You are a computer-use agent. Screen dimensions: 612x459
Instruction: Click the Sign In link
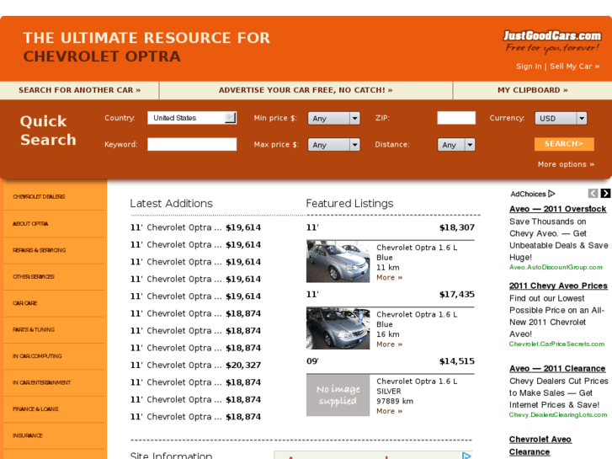click(529, 67)
